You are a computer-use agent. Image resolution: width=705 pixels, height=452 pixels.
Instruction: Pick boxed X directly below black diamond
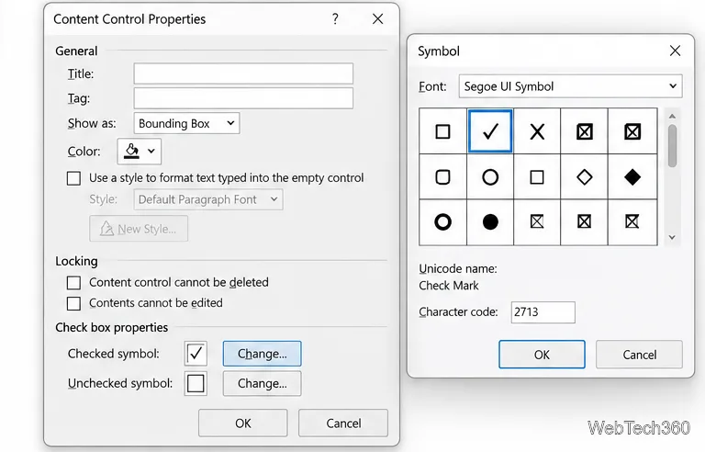(x=632, y=222)
